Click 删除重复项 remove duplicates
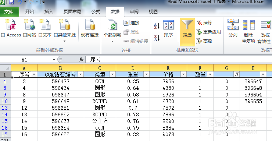 pyautogui.click(x=248, y=31)
